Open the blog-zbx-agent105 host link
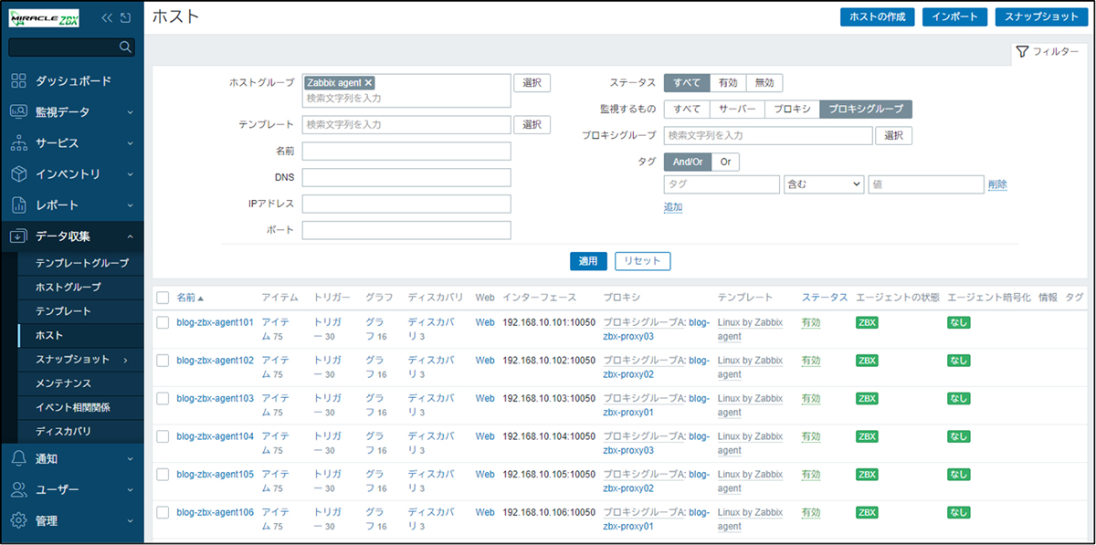Viewport: 1096px width, 545px height. (x=215, y=475)
